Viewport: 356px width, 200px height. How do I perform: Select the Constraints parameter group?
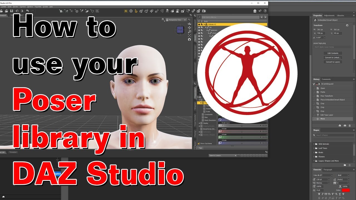[x=208, y=114]
